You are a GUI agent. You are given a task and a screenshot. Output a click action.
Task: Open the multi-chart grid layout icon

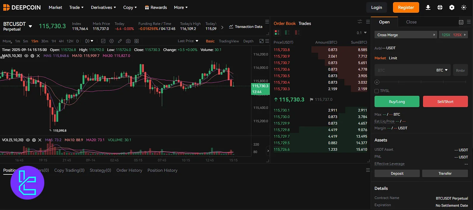coord(137,41)
